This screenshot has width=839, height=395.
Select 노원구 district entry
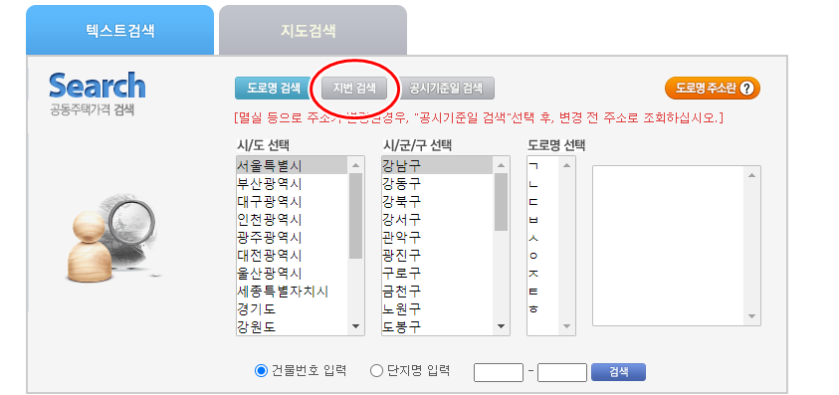click(x=438, y=308)
